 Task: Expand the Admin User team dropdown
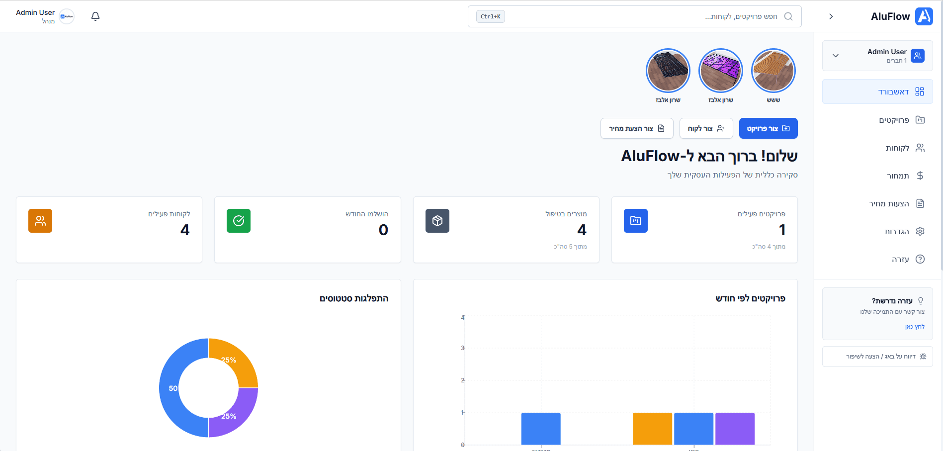pos(836,56)
